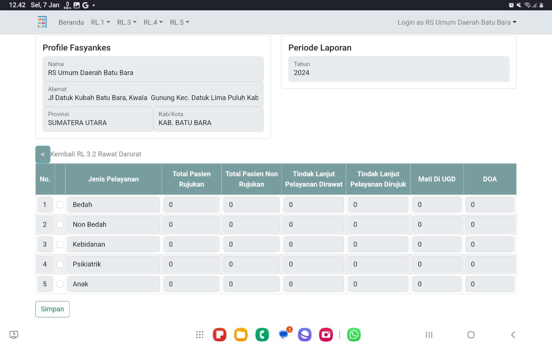Click the Psikiatrik Jenis Pelayanan field
Image resolution: width=552 pixels, height=345 pixels.
coord(113,264)
